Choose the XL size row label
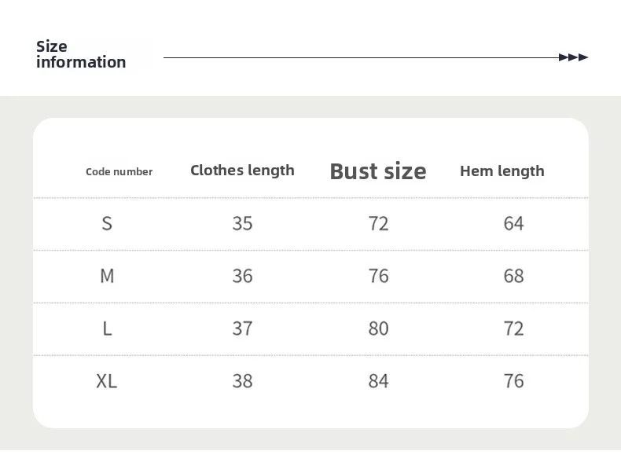621x466 pixels. [x=107, y=381]
